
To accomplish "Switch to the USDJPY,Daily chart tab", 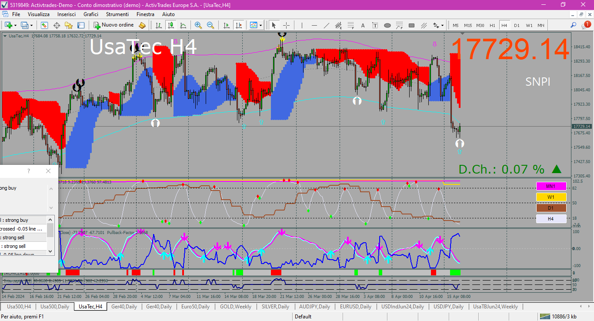I will coord(450,307).
